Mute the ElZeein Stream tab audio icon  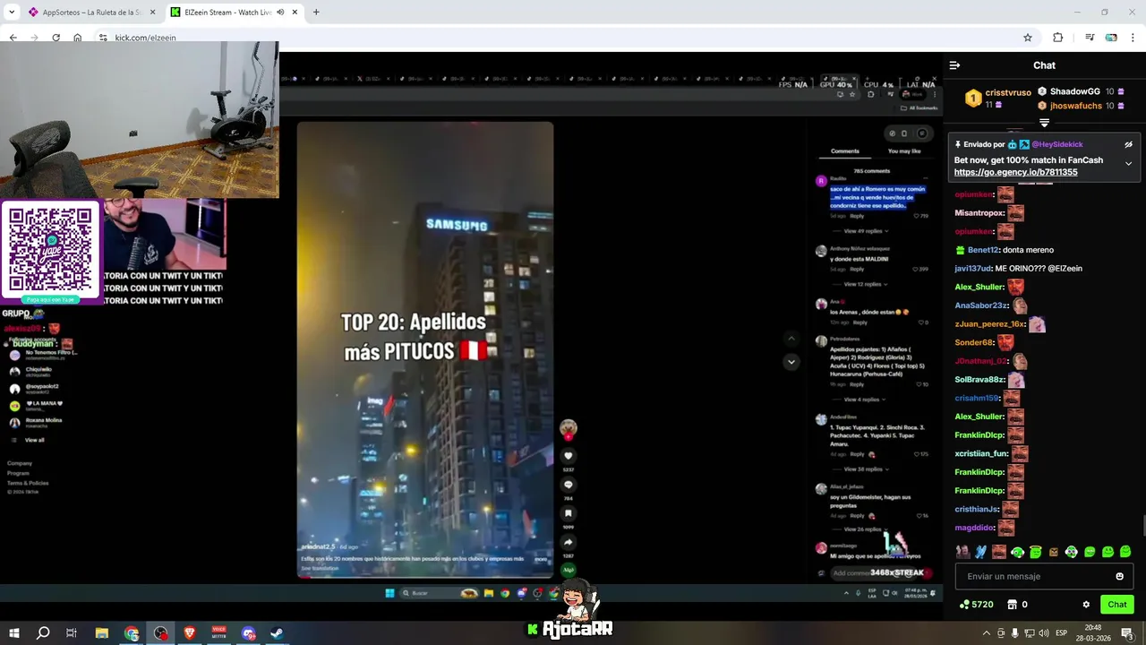(280, 13)
